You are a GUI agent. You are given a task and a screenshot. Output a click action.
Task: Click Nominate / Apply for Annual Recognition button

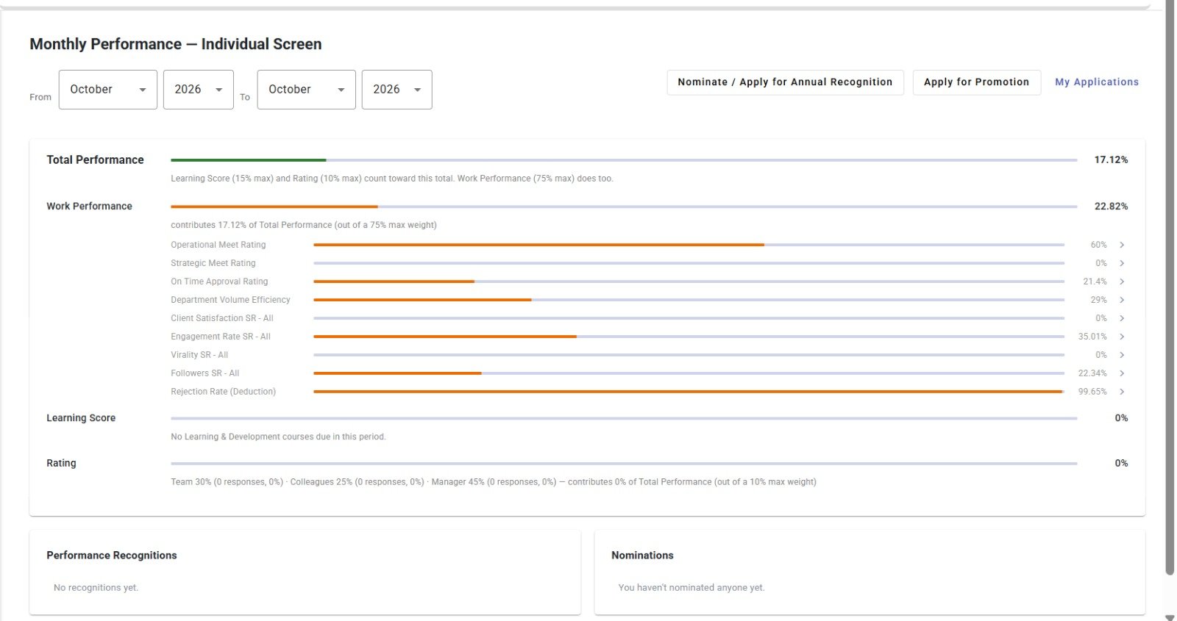pyautogui.click(x=785, y=82)
